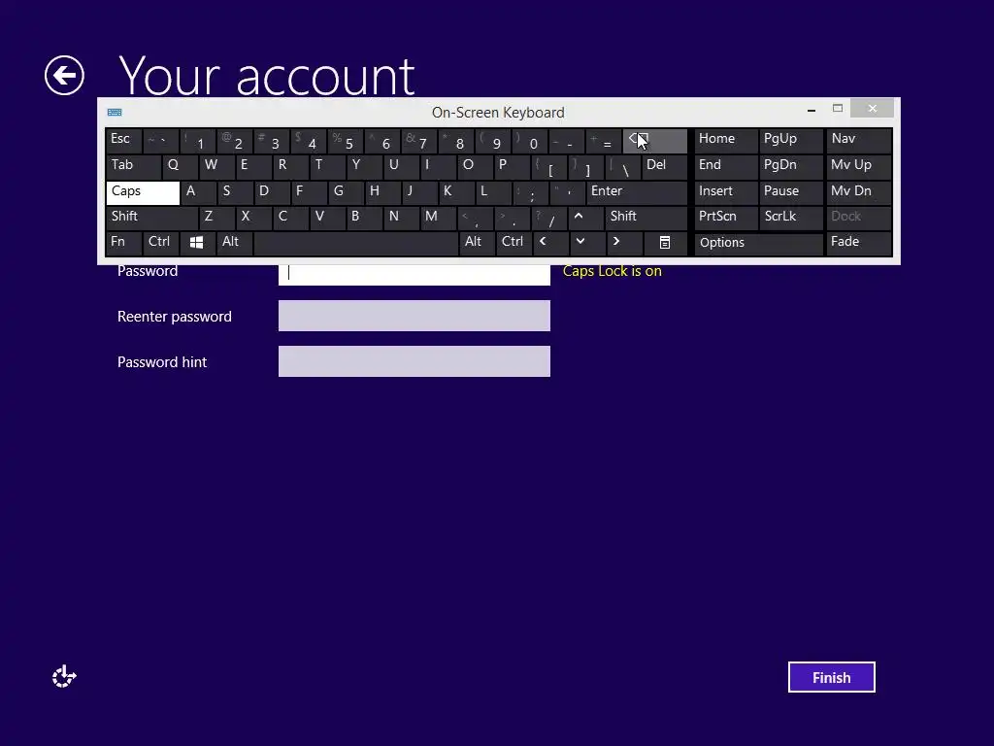This screenshot has height=746, width=994.
Task: Tap the W key
Action: pos(216,167)
